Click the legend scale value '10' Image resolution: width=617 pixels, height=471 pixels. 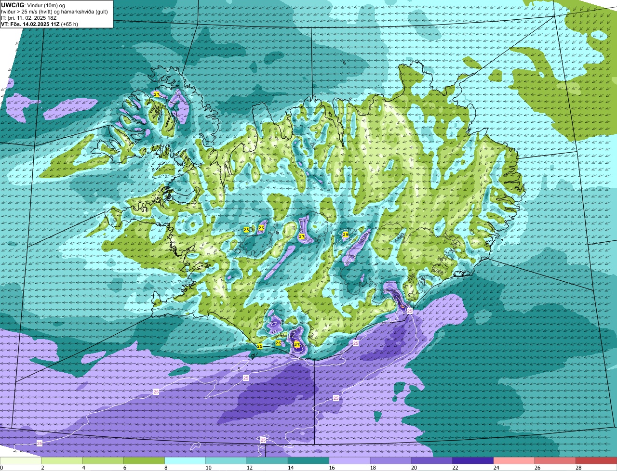coord(208,468)
